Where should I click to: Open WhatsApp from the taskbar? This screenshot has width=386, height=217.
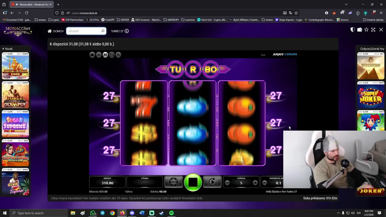pyautogui.click(x=93, y=213)
